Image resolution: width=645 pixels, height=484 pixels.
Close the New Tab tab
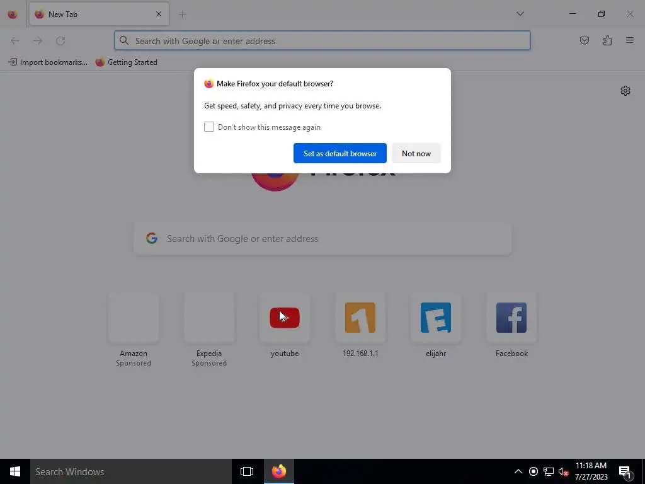pyautogui.click(x=159, y=14)
